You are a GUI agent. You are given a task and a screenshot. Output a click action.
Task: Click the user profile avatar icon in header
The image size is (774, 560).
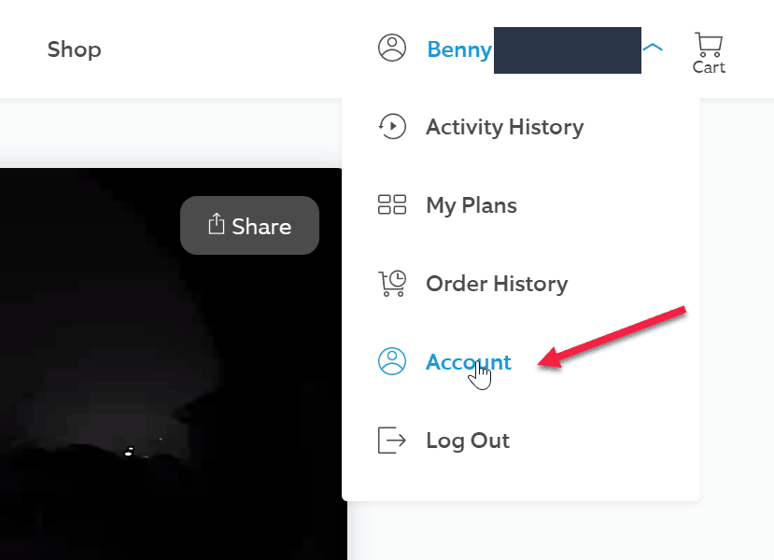pyautogui.click(x=392, y=48)
